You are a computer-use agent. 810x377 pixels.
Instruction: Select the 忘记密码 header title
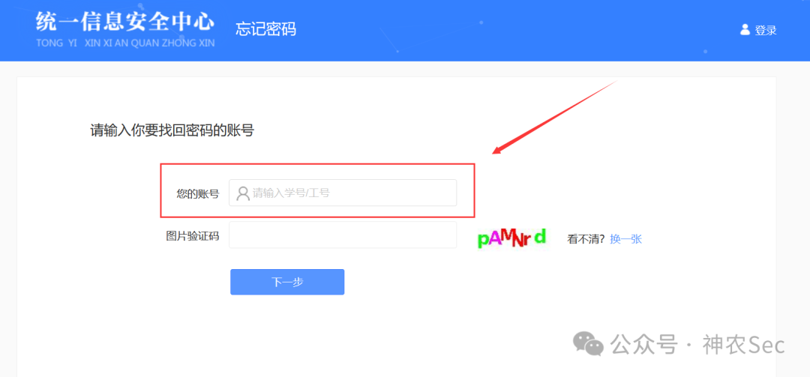coord(265,28)
